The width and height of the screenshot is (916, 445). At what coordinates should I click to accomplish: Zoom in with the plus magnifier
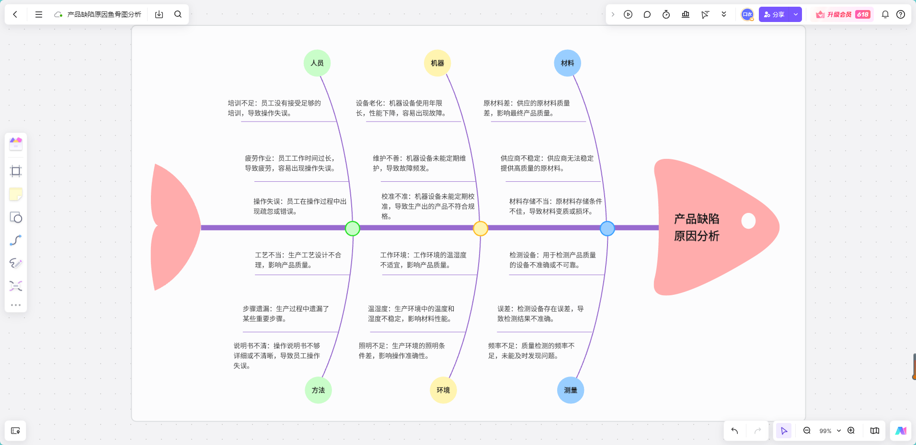851,431
